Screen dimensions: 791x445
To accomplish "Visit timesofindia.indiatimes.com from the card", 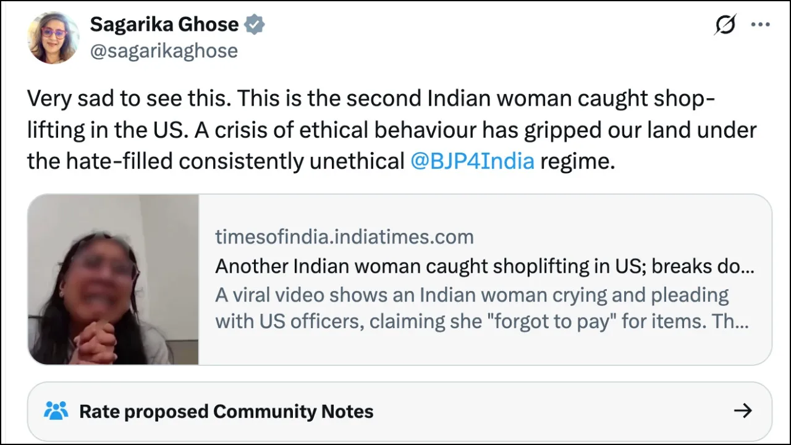I will coord(344,236).
